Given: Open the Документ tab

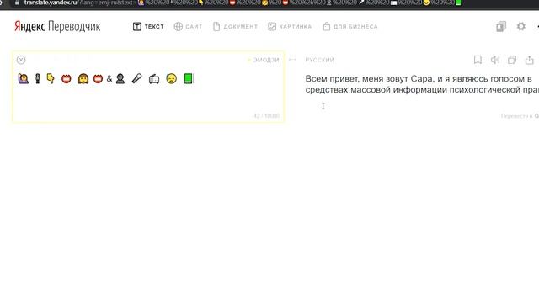Looking at the screenshot, I should pyautogui.click(x=235, y=26).
